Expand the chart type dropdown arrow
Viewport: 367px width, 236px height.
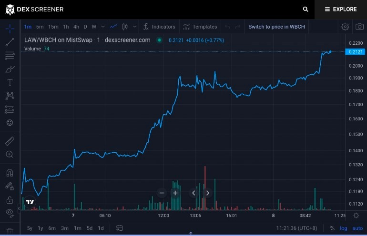[134, 27]
